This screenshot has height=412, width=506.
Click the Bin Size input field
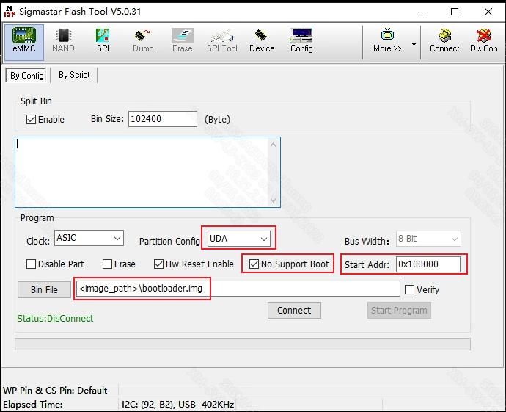click(x=163, y=119)
